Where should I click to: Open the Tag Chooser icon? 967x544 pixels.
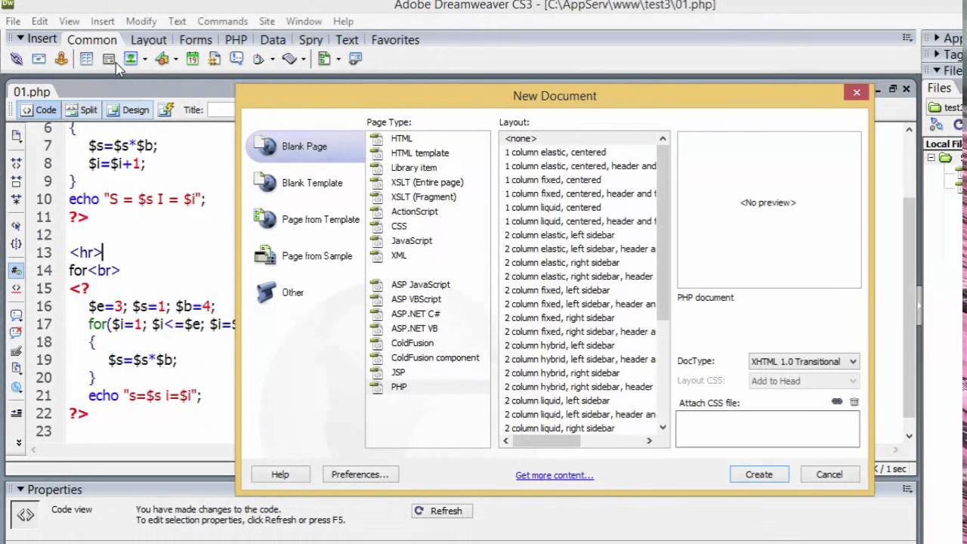click(x=355, y=59)
